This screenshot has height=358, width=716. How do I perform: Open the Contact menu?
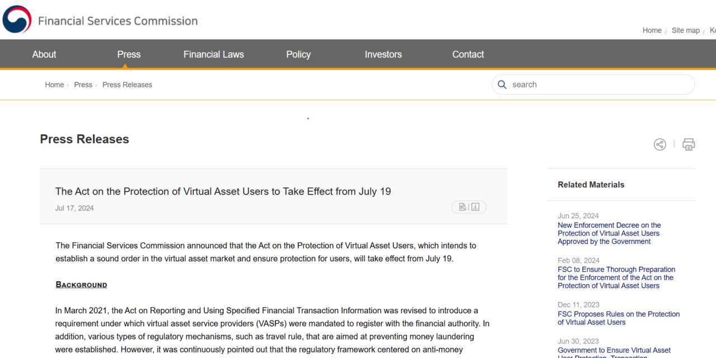468,54
